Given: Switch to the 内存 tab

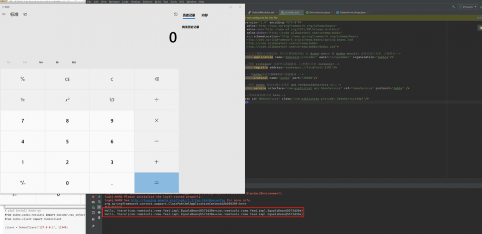Looking at the screenshot, I should [205, 15].
